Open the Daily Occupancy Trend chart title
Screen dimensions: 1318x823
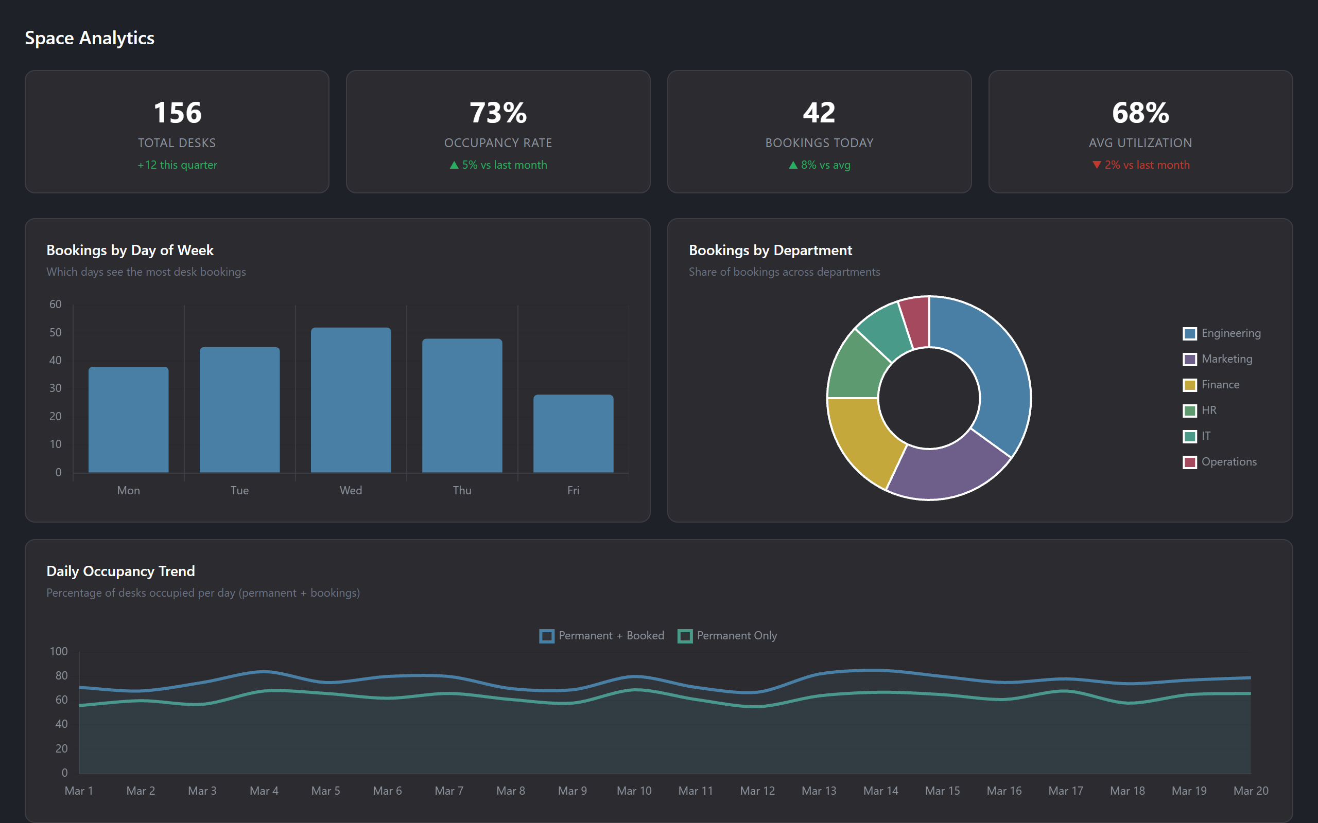(120, 571)
